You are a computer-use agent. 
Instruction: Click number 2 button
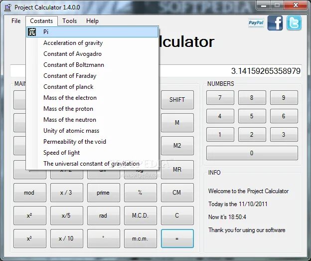[x=252, y=134]
